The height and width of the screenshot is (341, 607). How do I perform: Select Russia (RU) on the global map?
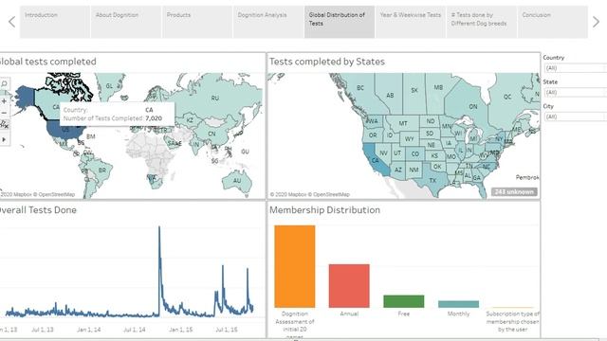(x=215, y=99)
